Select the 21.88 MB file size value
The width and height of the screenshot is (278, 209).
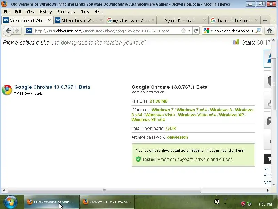158,101
